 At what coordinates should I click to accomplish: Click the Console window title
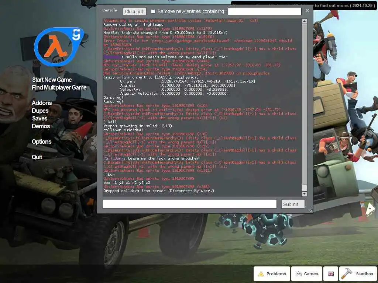pyautogui.click(x=109, y=10)
